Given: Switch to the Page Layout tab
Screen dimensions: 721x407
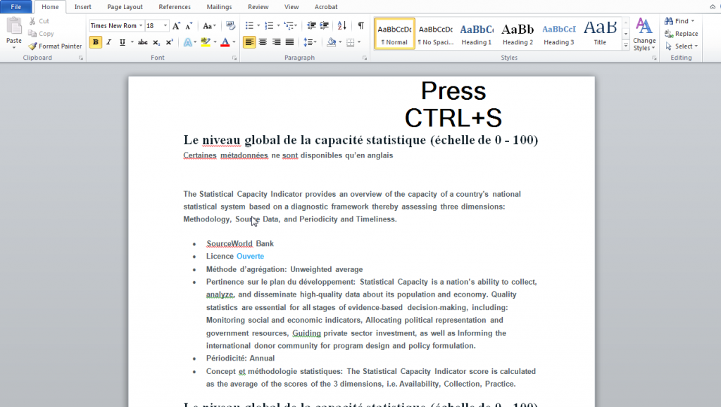Looking at the screenshot, I should 125,7.
